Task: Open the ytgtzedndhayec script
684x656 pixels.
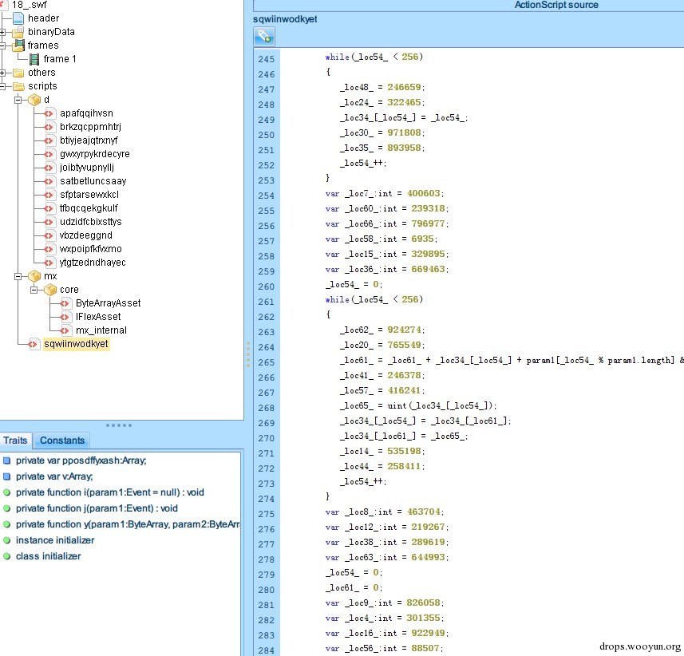Action: click(x=92, y=263)
